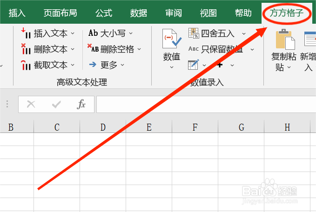Click the 四舍五入 rounding icon
Viewport: 316px width, 212px height.
click(x=194, y=33)
